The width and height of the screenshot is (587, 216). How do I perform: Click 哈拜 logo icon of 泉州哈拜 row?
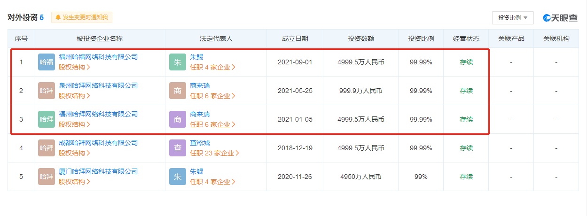[47, 91]
